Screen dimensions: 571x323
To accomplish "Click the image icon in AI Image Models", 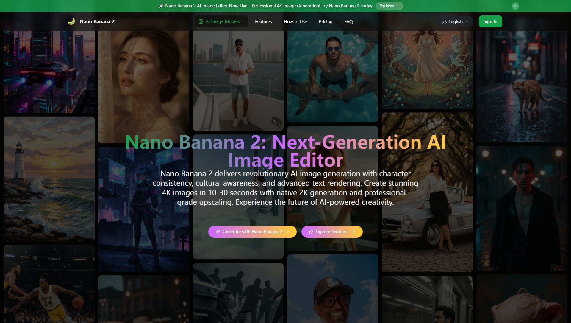I will pos(201,21).
